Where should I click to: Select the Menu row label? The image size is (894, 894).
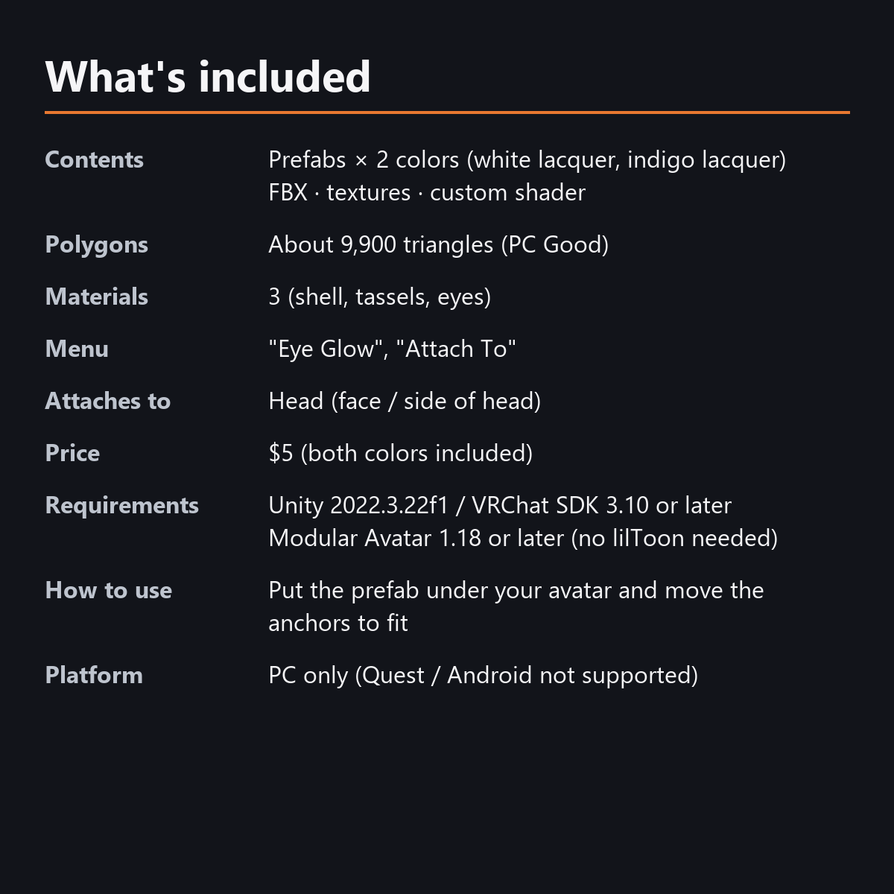(x=77, y=349)
